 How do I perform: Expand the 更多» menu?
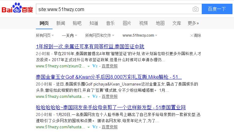pos(193,23)
